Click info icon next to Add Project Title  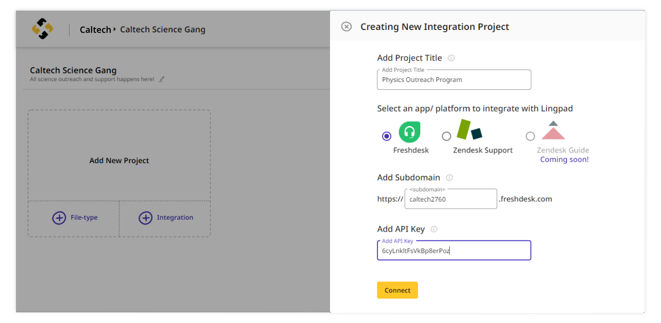(x=451, y=58)
